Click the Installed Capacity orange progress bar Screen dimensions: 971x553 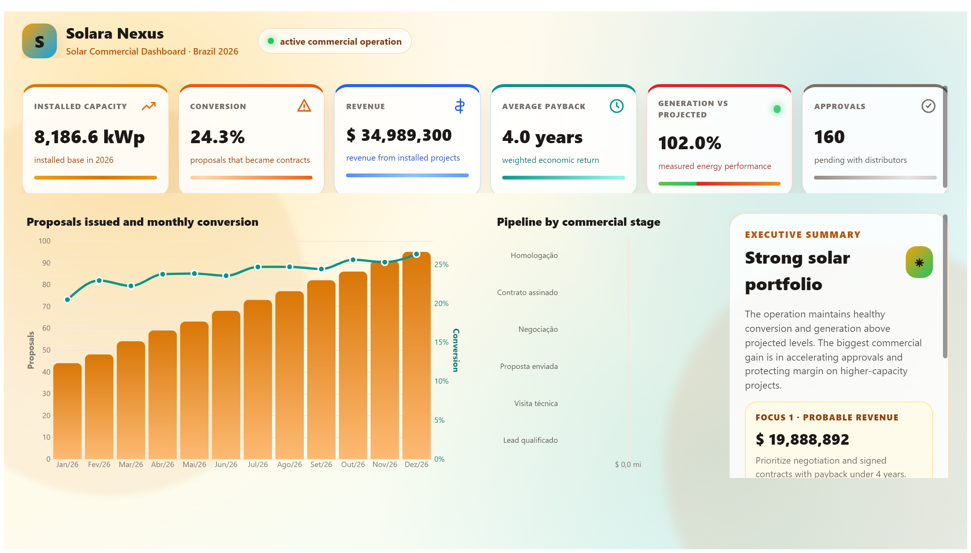click(96, 177)
